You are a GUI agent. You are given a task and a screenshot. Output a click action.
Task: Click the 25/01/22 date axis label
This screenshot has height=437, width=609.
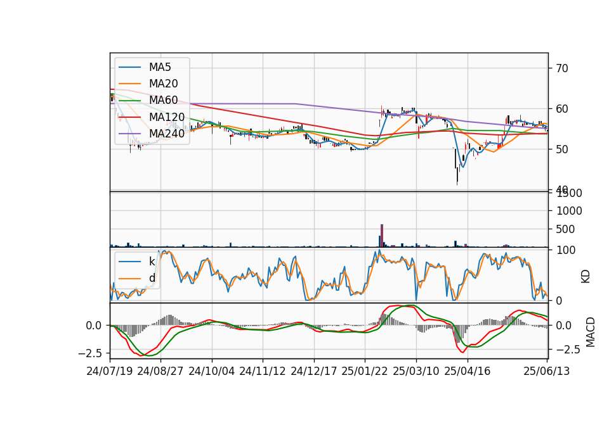[365, 371]
